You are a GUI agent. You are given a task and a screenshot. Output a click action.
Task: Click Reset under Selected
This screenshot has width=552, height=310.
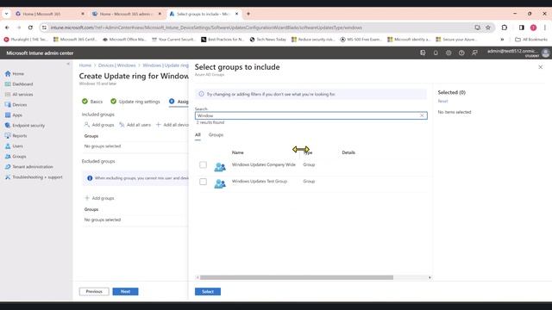click(x=442, y=102)
